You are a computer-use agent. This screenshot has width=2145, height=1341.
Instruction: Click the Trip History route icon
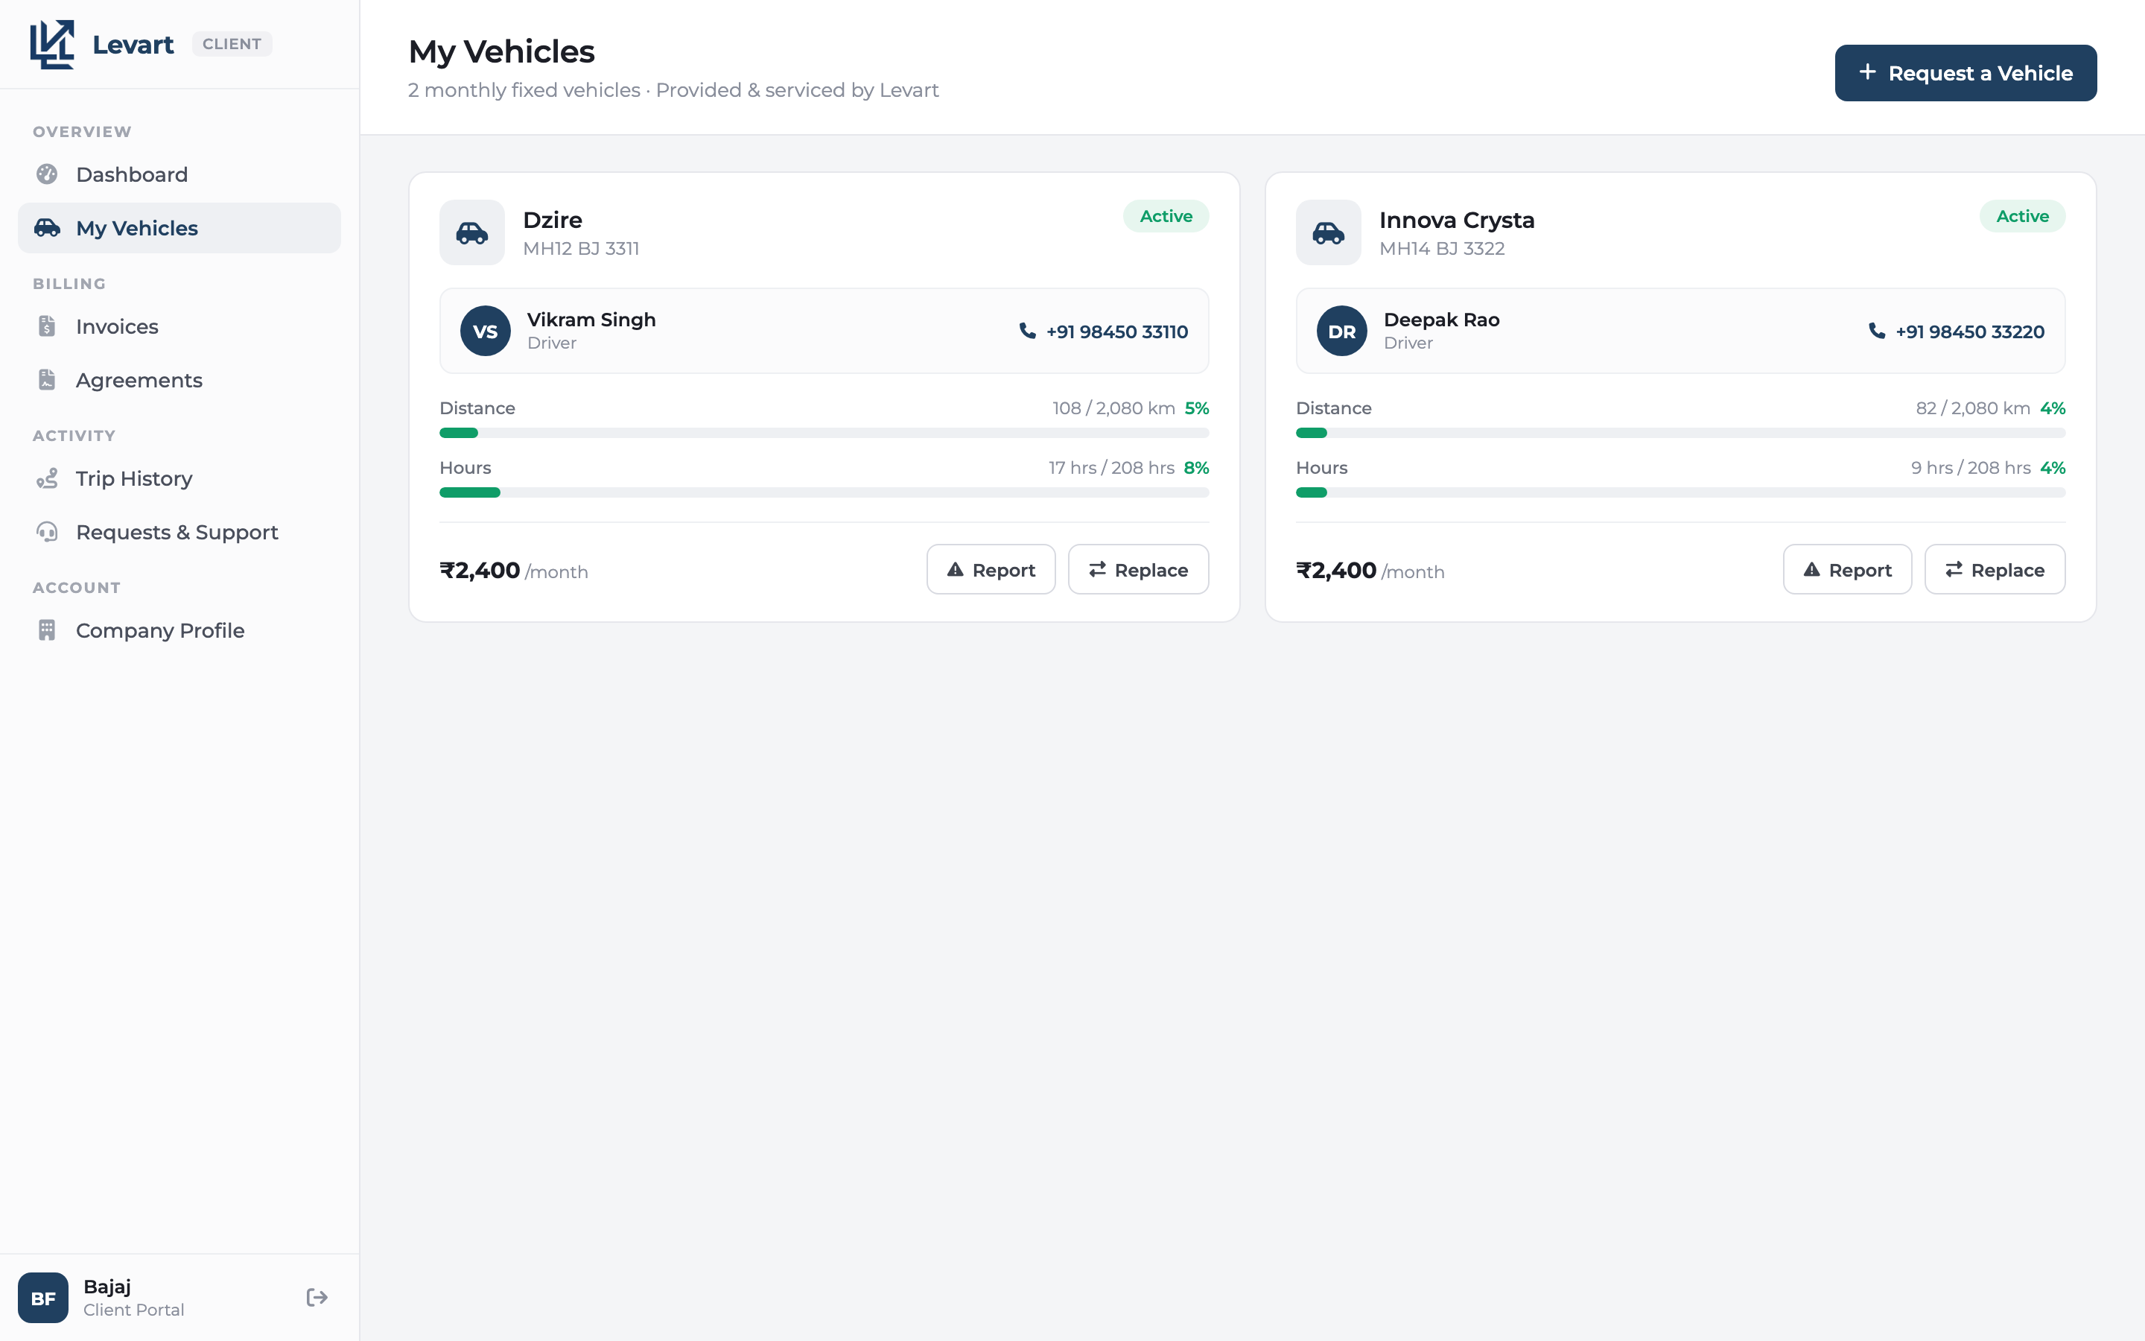pos(47,478)
